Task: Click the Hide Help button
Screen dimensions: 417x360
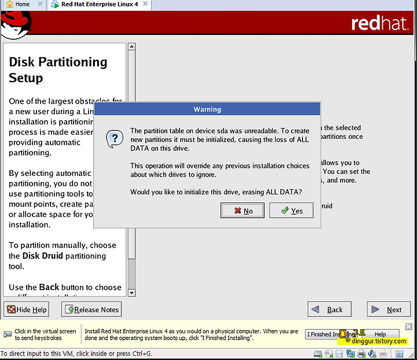Action: pyautogui.click(x=26, y=309)
